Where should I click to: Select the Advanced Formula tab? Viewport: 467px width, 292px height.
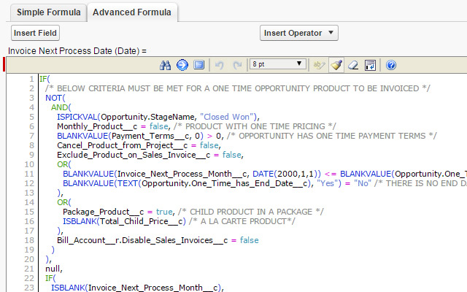(132, 12)
